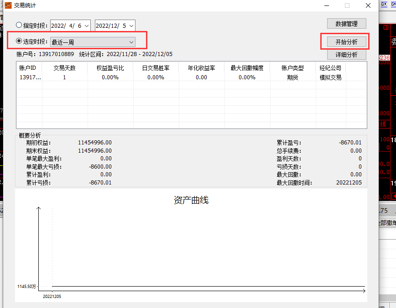Close the 交易统计 dialog window
The image size is (396, 308).
tap(368, 5)
